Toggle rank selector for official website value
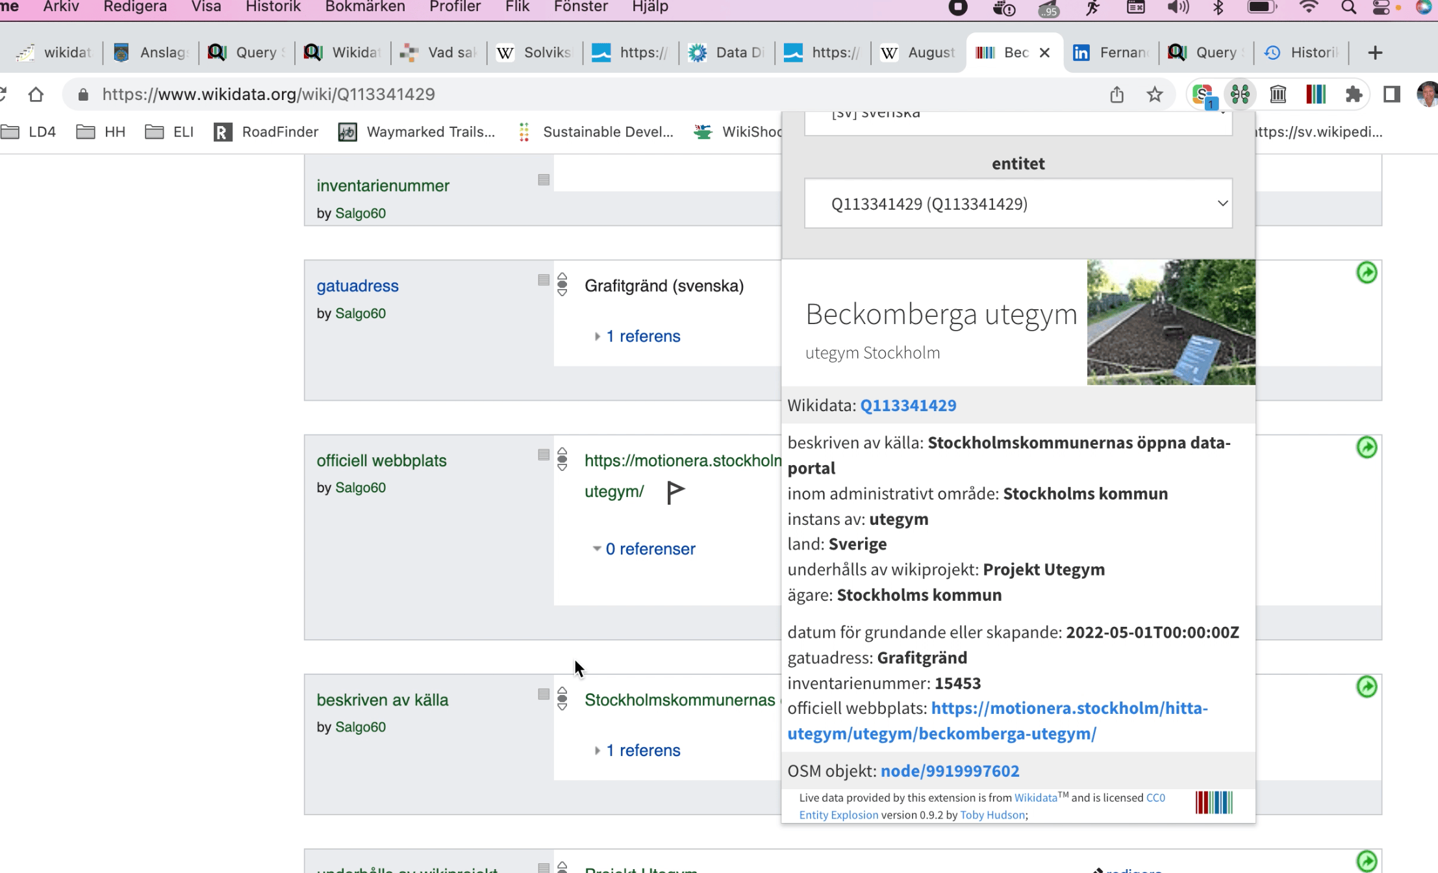 click(x=562, y=459)
